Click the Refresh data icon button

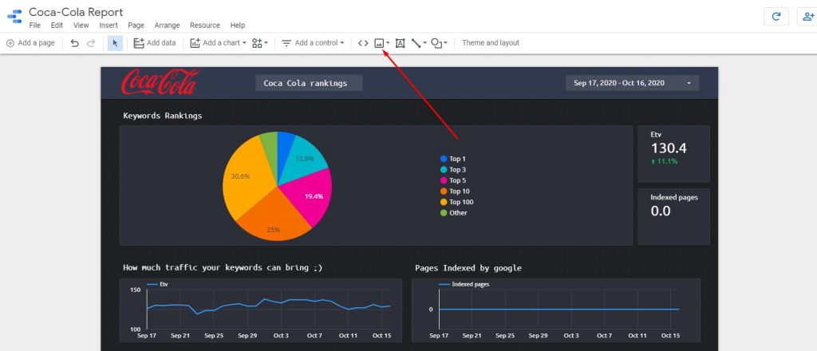[776, 16]
